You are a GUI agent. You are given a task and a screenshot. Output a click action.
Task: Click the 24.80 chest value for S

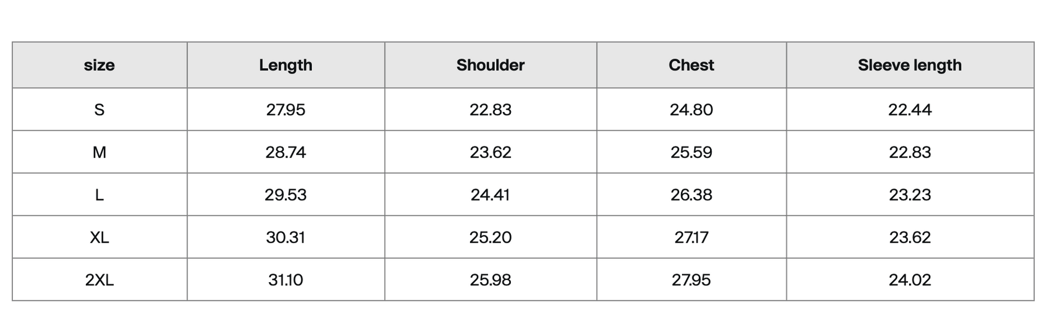click(691, 110)
